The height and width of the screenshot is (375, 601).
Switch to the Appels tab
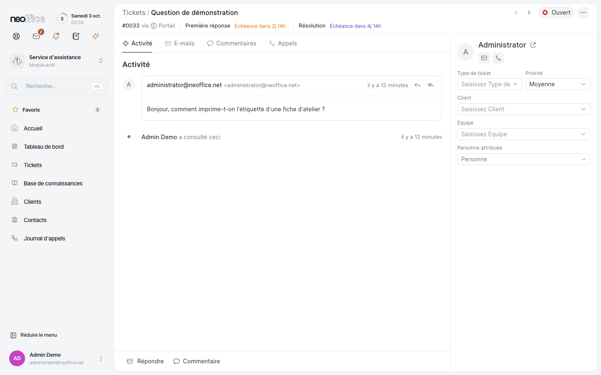pos(283,43)
